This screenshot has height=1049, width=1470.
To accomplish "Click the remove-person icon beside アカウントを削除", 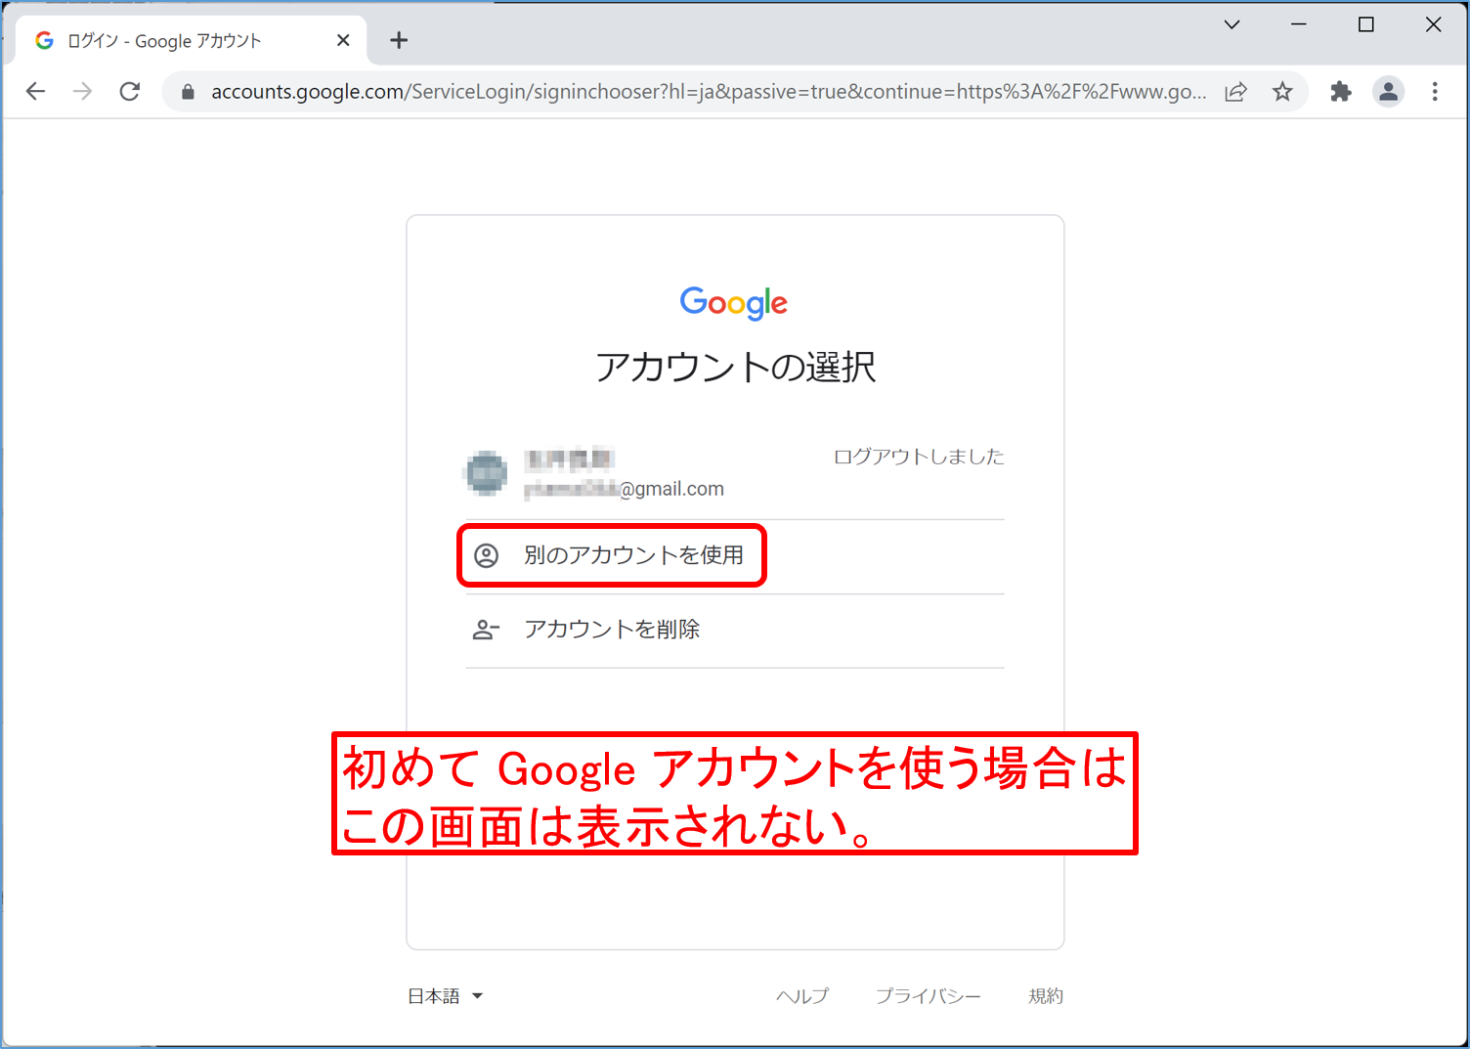I will (x=486, y=630).
